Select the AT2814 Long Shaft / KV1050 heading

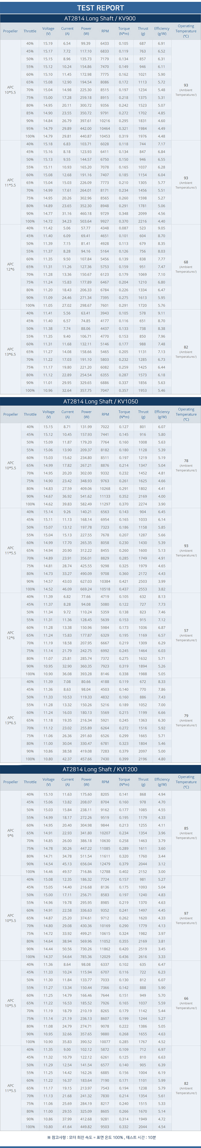coord(100,401)
